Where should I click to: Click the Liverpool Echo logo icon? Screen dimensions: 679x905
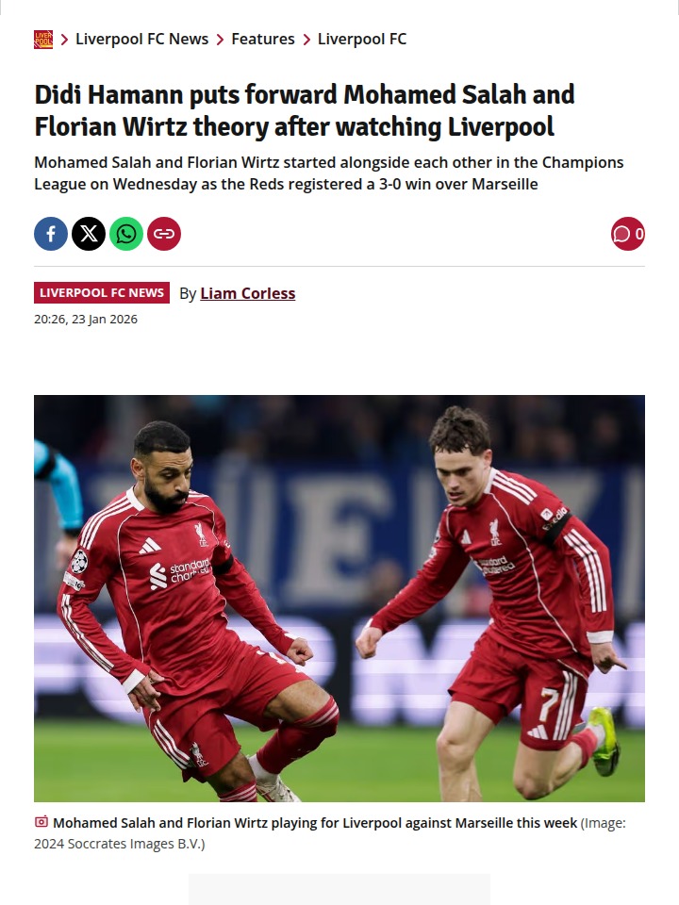(43, 40)
